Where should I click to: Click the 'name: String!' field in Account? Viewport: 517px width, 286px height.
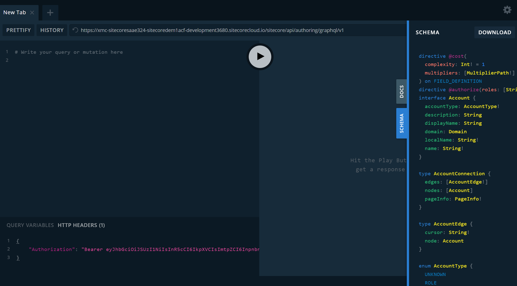444,148
